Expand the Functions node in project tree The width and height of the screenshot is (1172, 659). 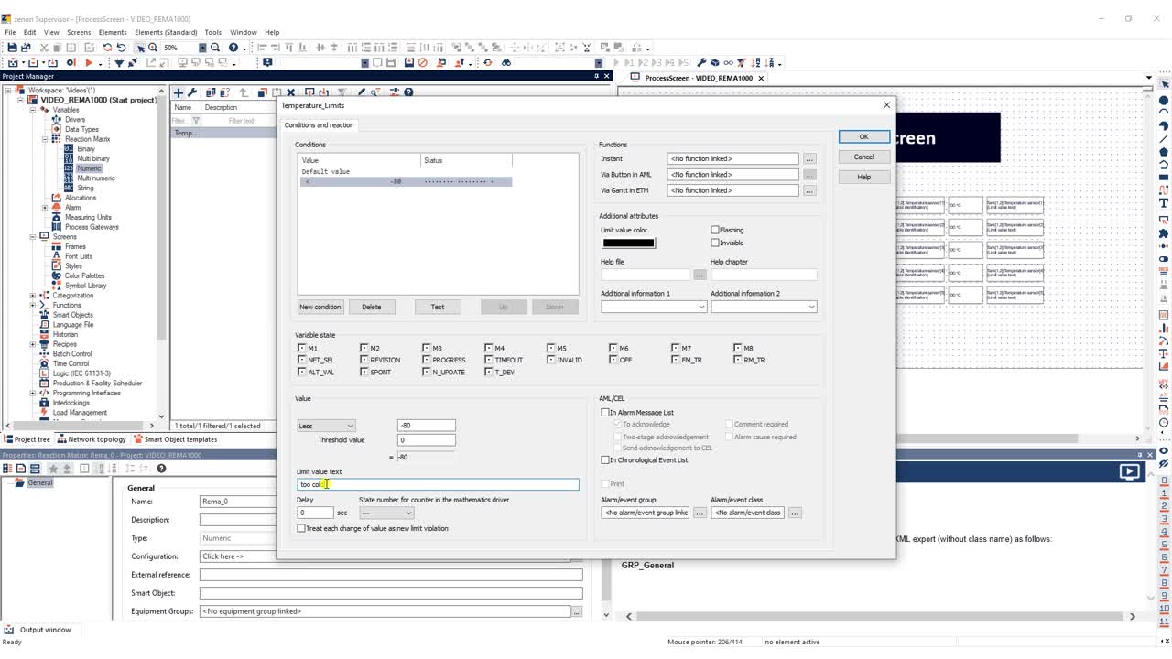click(x=33, y=306)
